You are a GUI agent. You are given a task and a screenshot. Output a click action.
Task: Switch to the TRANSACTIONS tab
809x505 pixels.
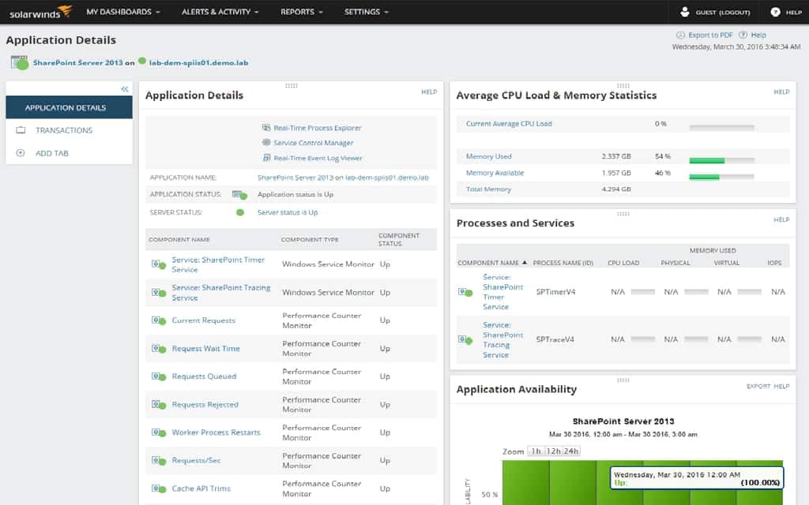[63, 130]
